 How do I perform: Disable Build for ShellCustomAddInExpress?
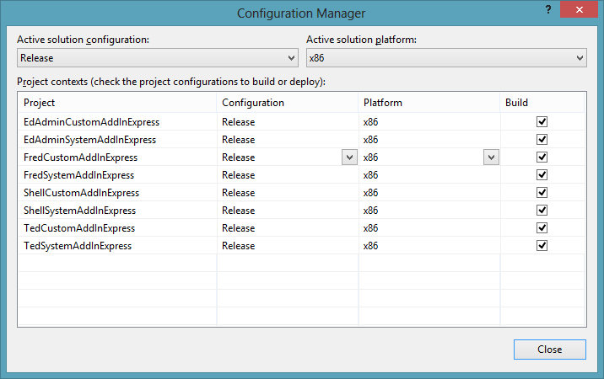[542, 192]
